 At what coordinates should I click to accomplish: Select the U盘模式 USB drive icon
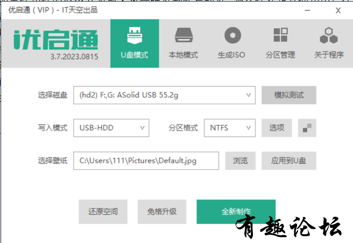tap(134, 35)
